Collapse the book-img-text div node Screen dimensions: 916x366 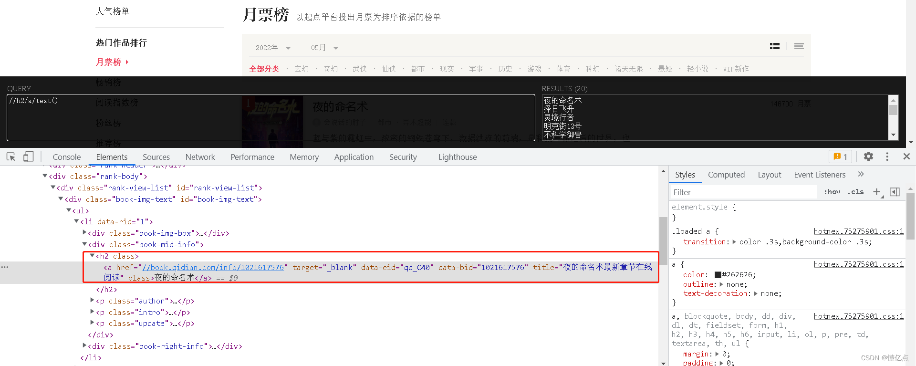(x=61, y=199)
